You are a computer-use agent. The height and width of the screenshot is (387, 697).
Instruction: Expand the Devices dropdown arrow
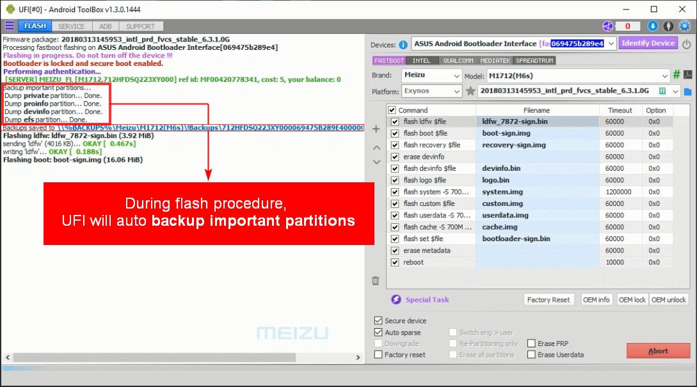[x=611, y=43]
